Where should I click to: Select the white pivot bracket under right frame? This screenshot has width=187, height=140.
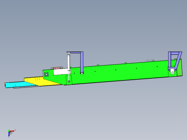pos(172,71)
